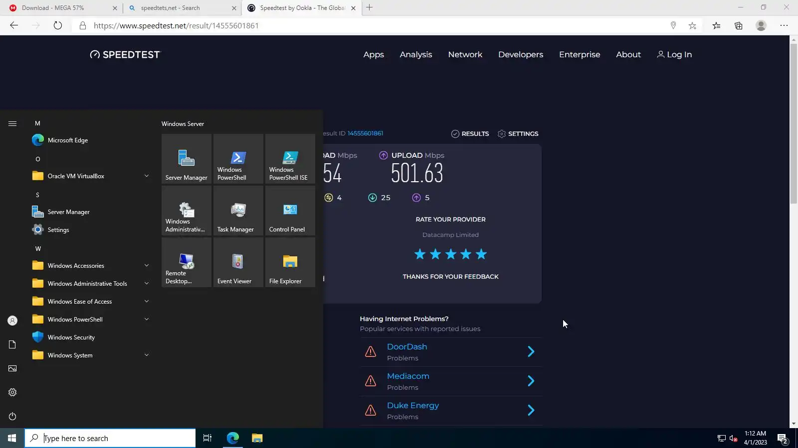Open Action Center notifications

[783, 439]
